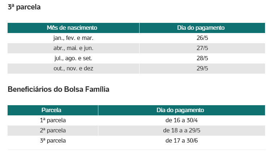This screenshot has height=152, width=269.
Task: Click the '27/5' payment date cell
Action: pyautogui.click(x=202, y=48)
